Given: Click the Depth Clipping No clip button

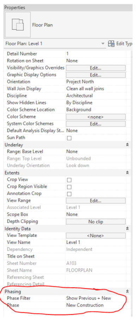Looking at the screenshot, I should (x=96, y=222).
